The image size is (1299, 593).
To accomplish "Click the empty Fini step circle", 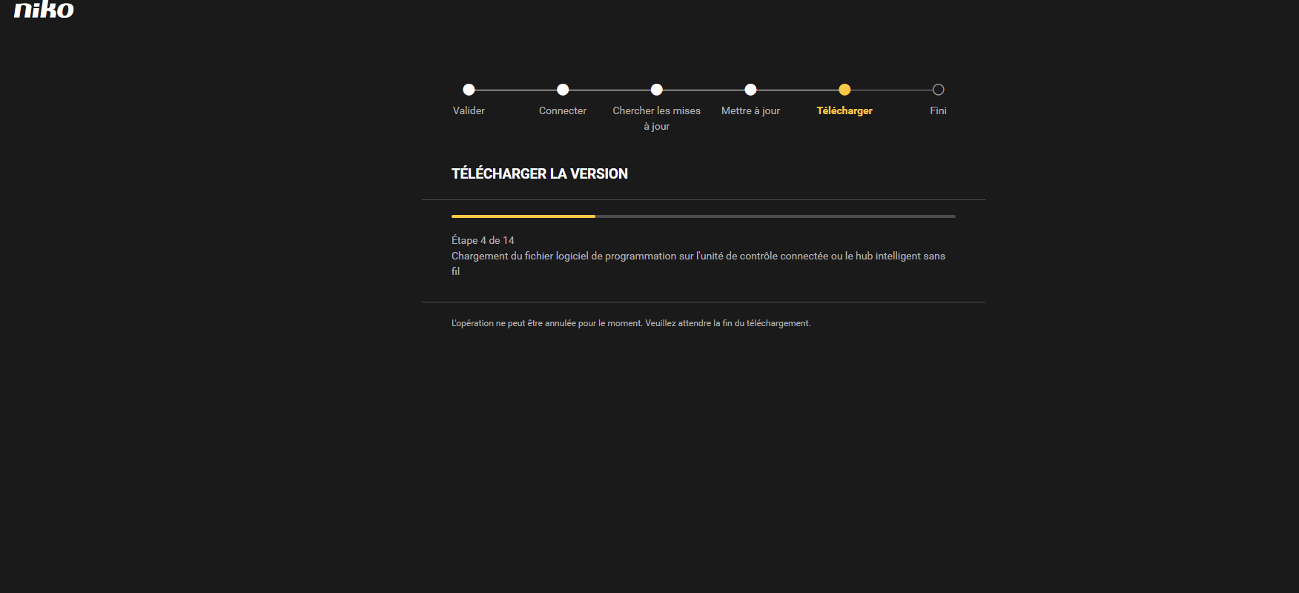I will tap(938, 90).
